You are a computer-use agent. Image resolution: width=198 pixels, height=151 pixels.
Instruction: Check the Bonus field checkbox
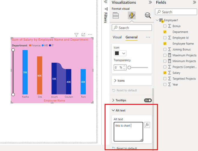[x=165, y=26]
